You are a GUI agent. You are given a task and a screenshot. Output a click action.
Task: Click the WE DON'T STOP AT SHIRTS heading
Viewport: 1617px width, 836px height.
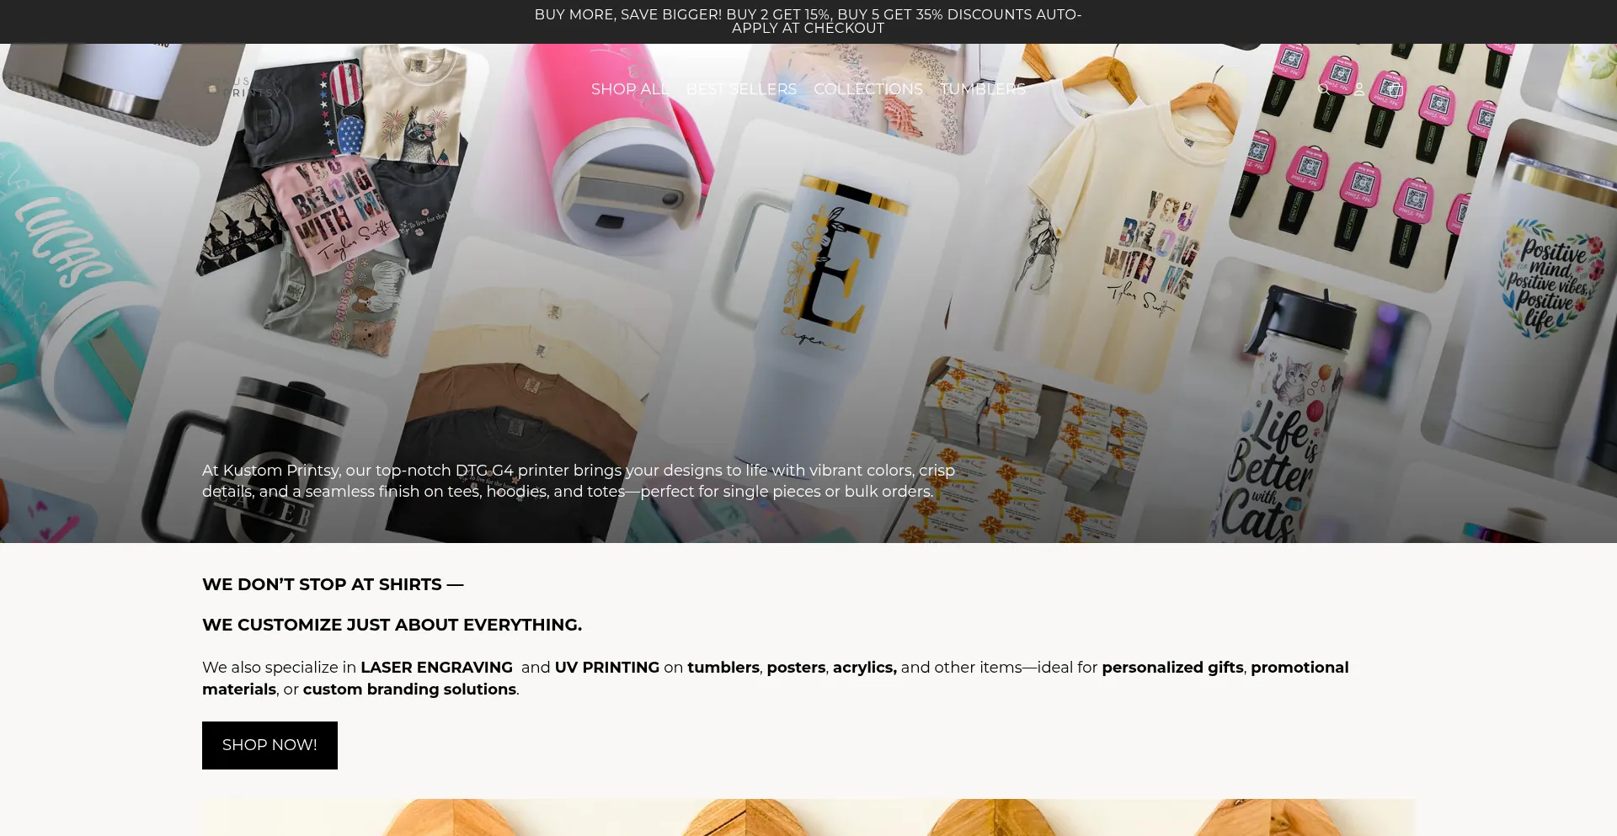(x=333, y=584)
